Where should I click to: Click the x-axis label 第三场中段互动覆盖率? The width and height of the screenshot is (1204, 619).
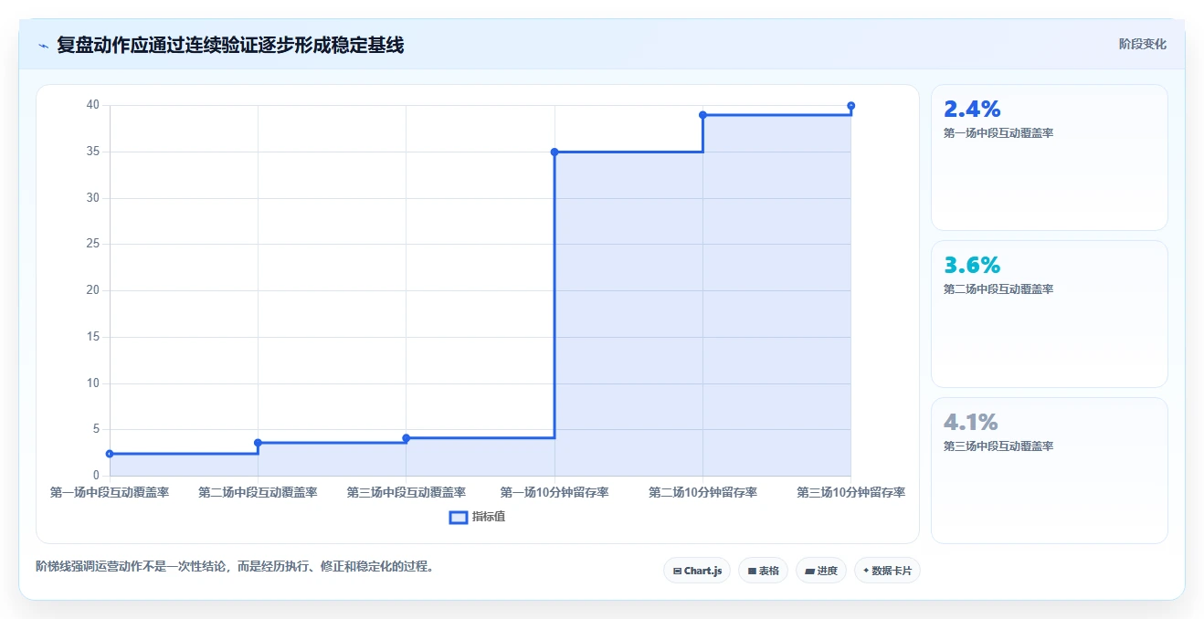pyautogui.click(x=407, y=493)
